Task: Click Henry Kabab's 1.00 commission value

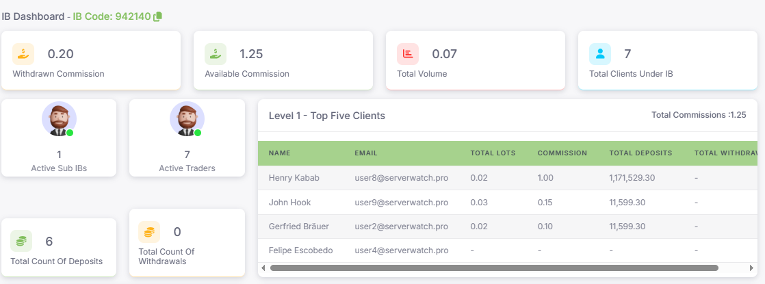Action: pyautogui.click(x=545, y=178)
